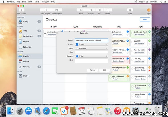Check off the Update Blog task

[x=132, y=69]
